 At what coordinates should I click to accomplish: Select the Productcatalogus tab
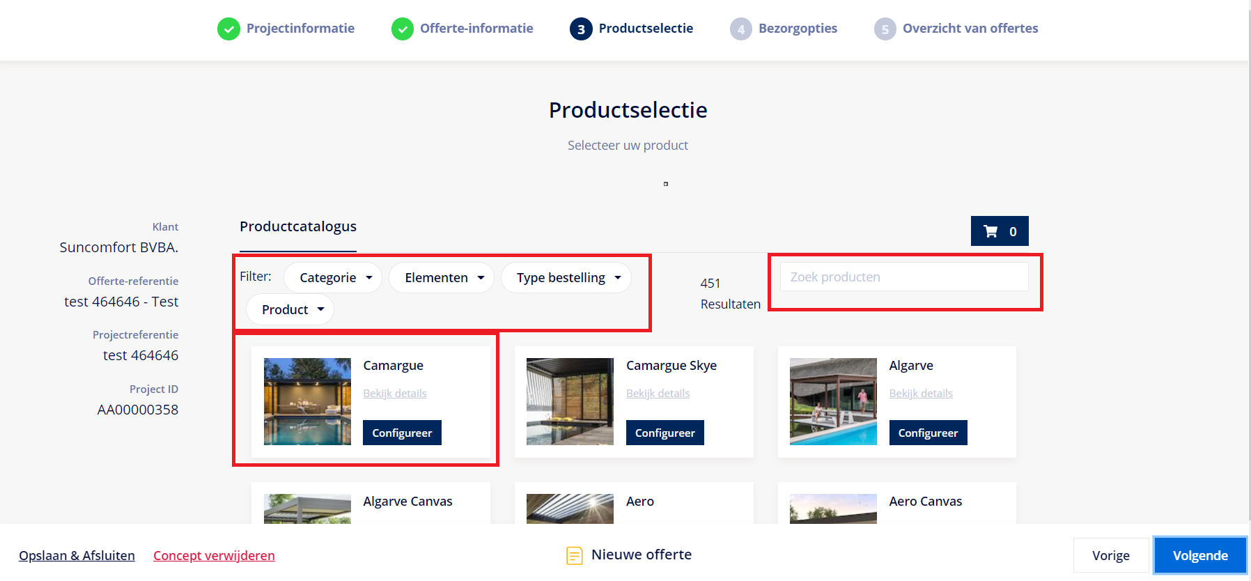point(298,227)
